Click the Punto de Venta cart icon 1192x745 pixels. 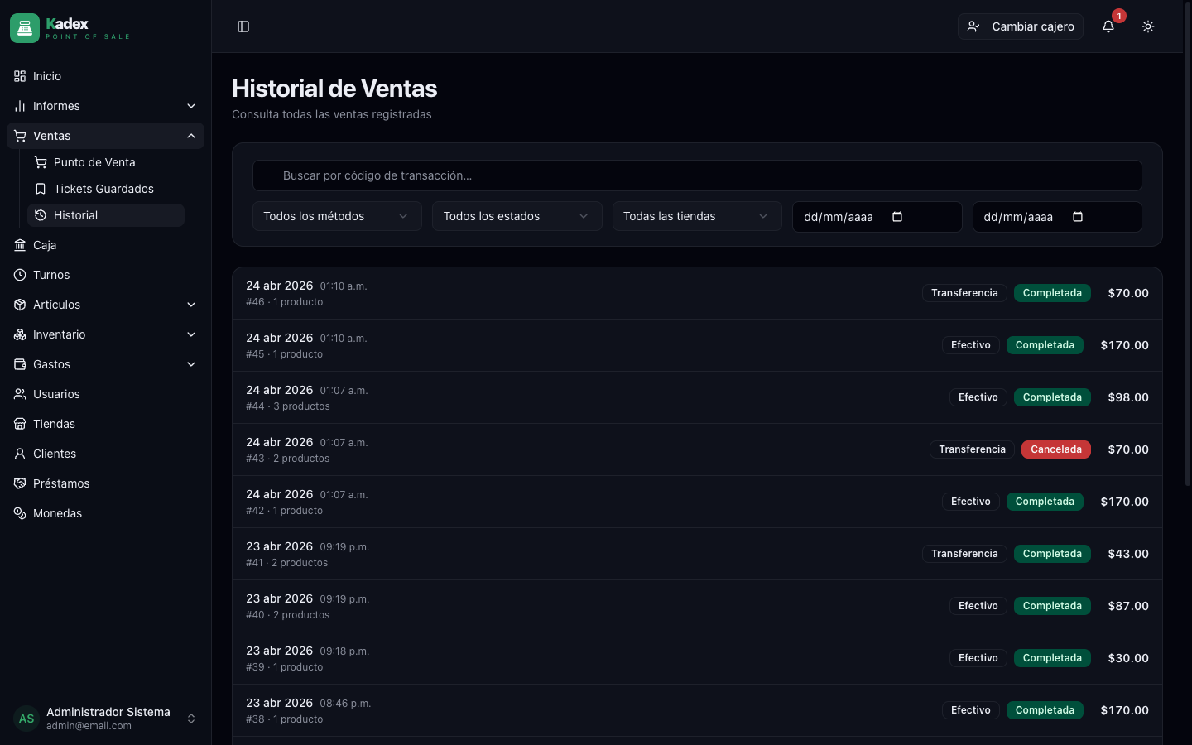pyautogui.click(x=40, y=162)
